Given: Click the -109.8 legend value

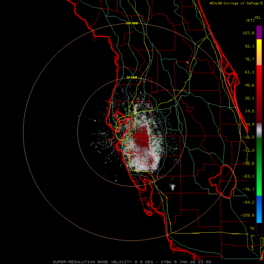Looking at the screenshot, I should [x=247, y=215].
